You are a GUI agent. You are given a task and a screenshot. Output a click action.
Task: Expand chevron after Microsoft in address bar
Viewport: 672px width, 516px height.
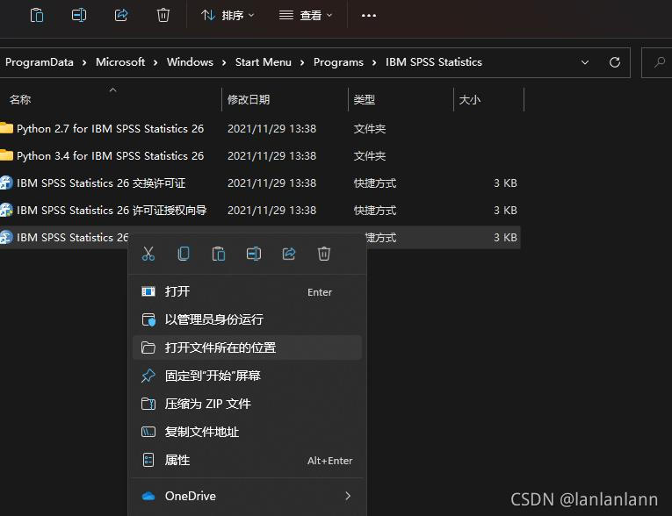pos(155,63)
